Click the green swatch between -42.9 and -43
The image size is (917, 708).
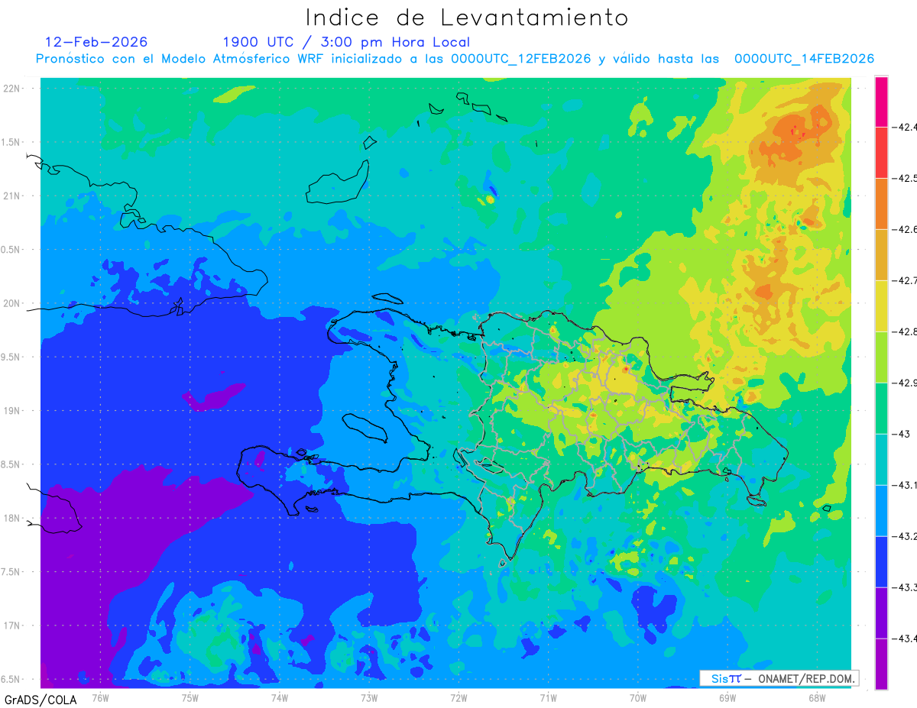[881, 408]
